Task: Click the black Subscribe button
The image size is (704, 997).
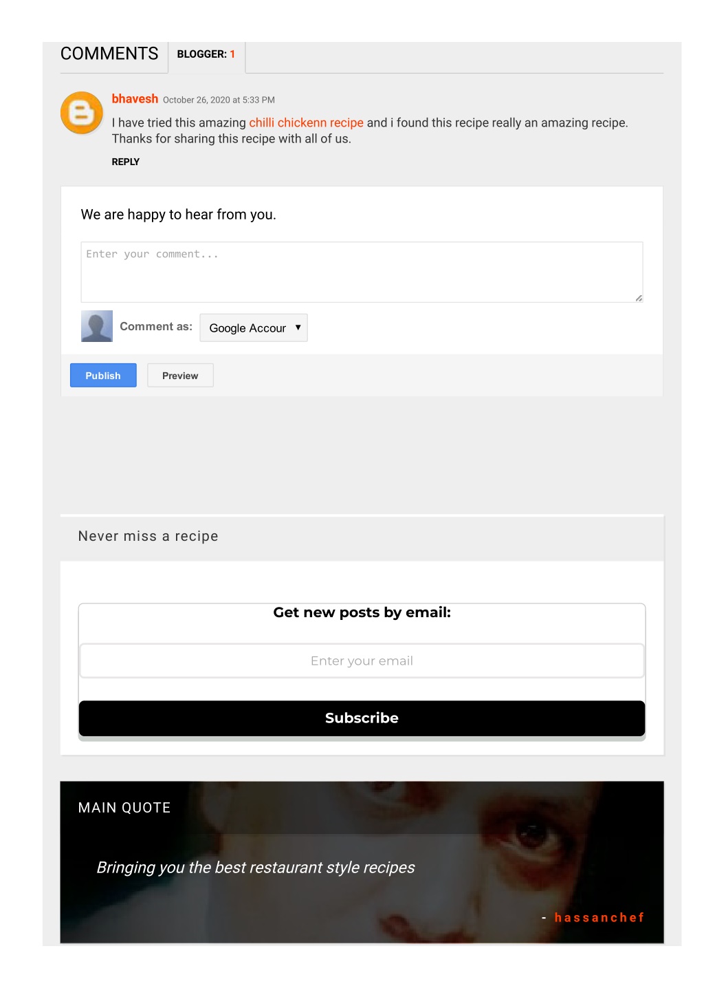Action: tap(362, 718)
